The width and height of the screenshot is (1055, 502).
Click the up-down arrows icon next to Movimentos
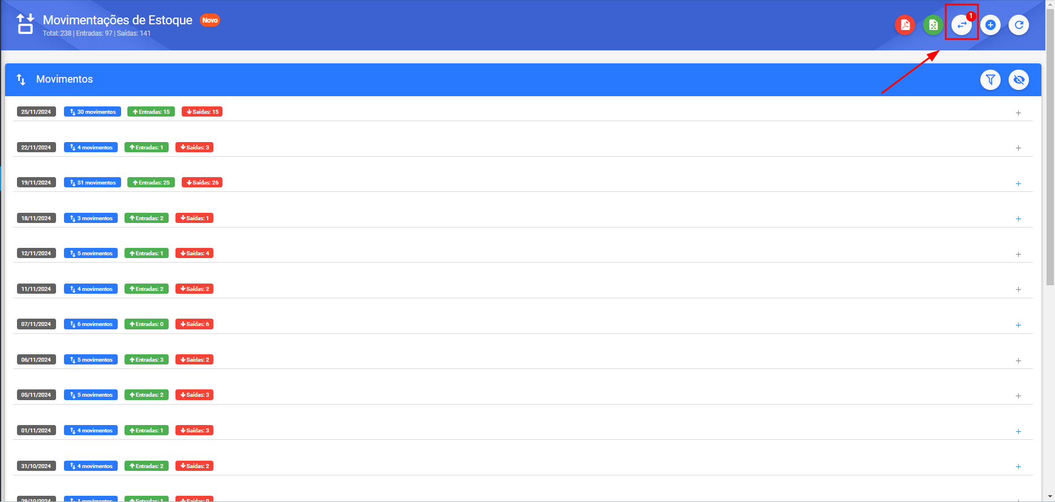point(21,79)
